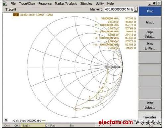This screenshot has height=129, width=166.
Task: Open the Stimulus menu
Action: (86, 4)
